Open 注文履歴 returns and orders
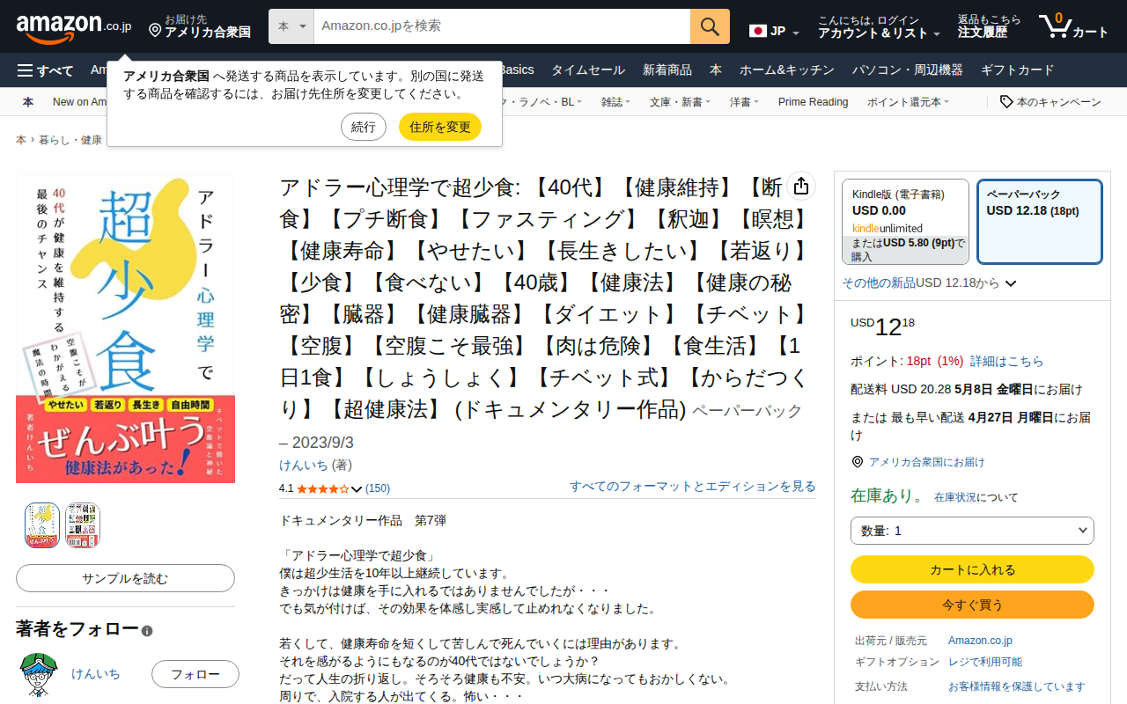1127x704 pixels. pyautogui.click(x=990, y=26)
